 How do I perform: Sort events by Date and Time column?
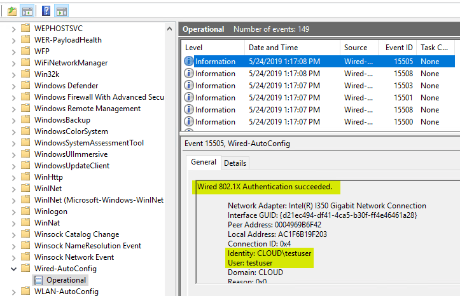(x=273, y=48)
